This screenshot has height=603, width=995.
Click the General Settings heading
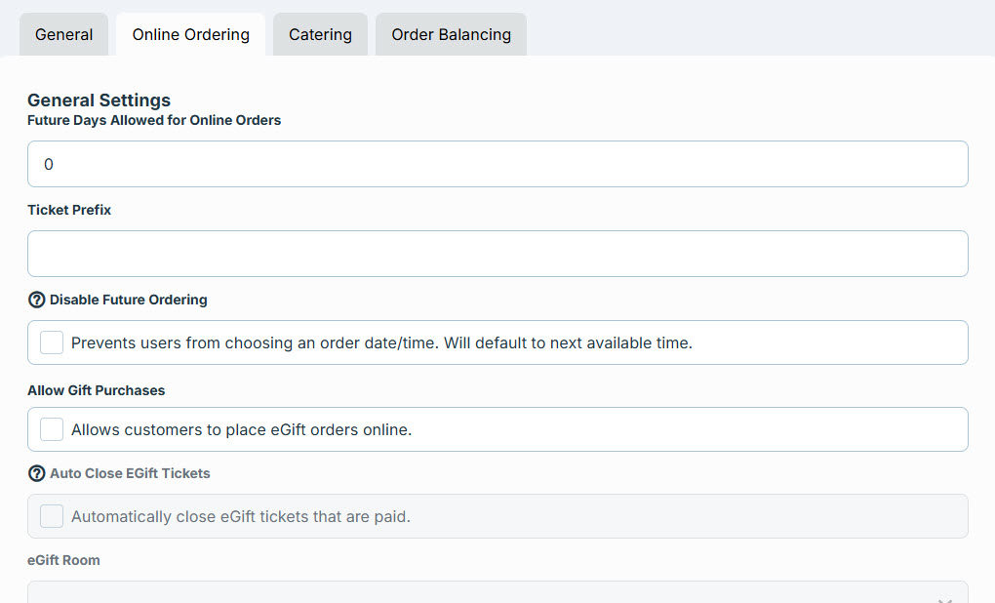99,100
